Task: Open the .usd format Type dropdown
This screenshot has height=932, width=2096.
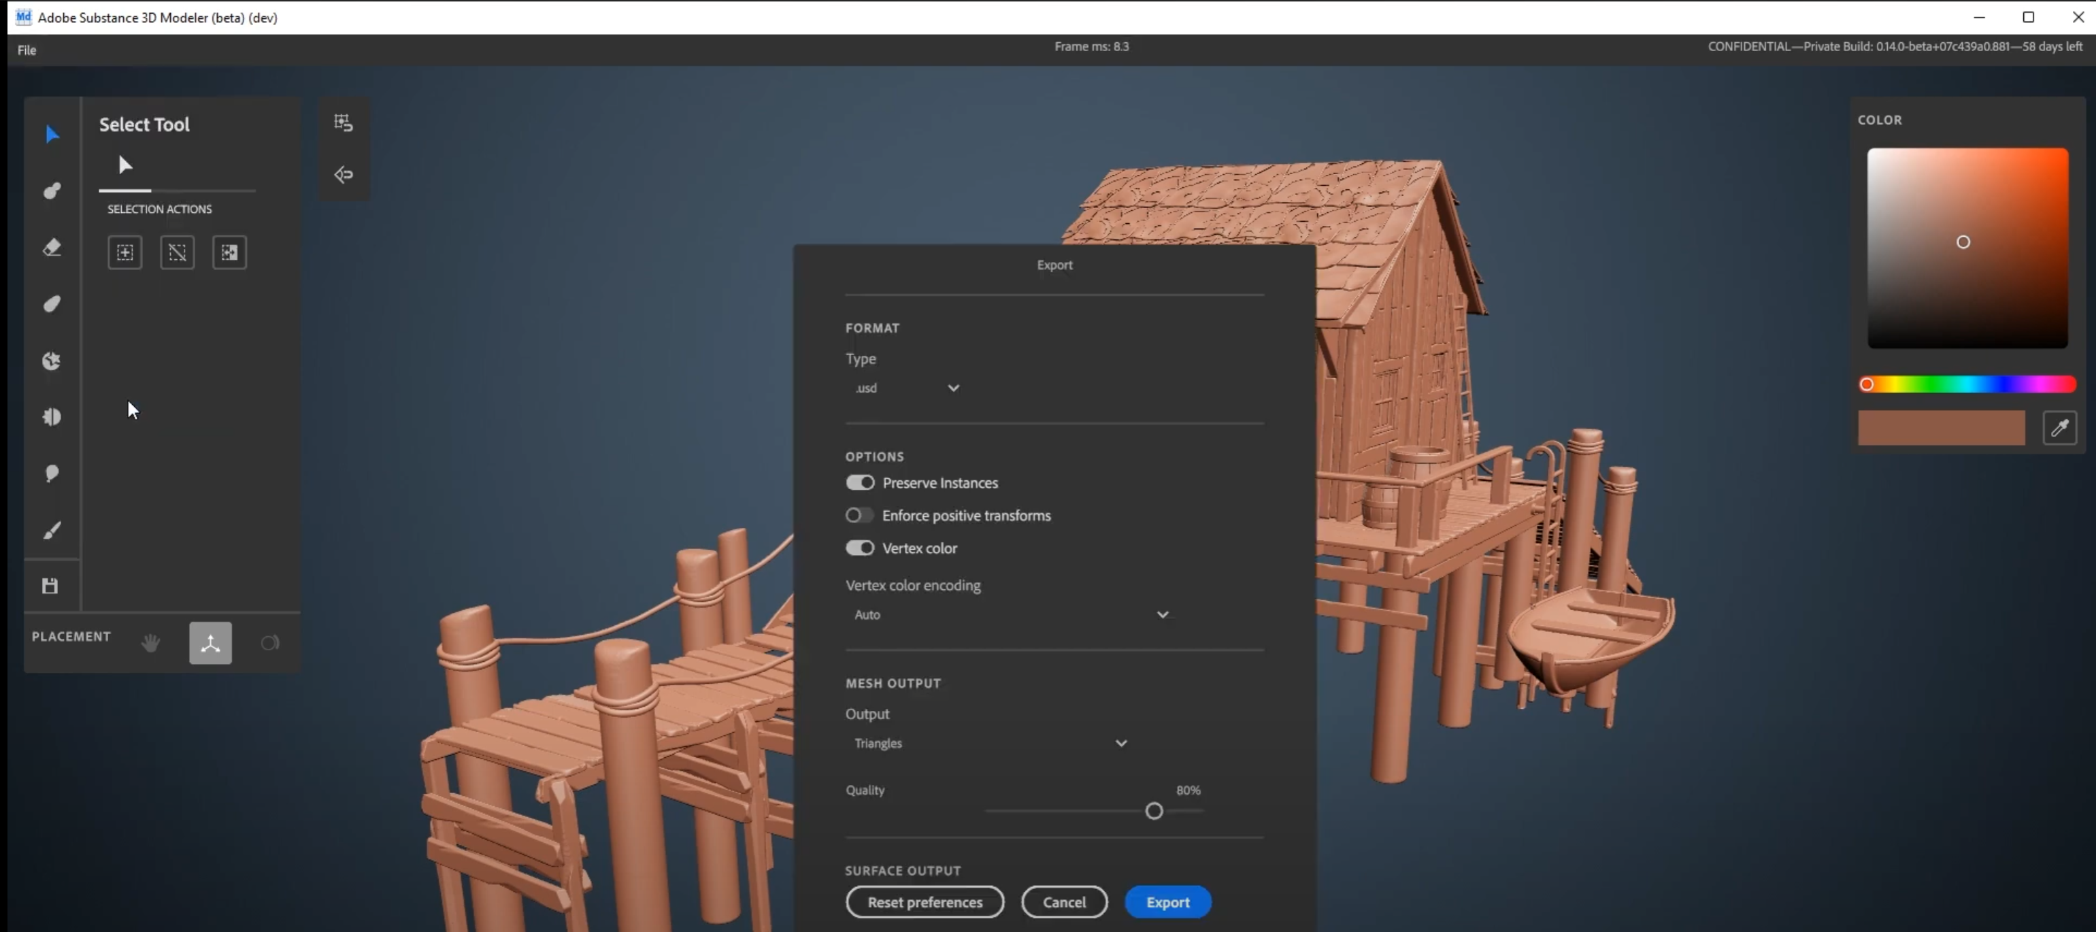Action: pyautogui.click(x=906, y=388)
